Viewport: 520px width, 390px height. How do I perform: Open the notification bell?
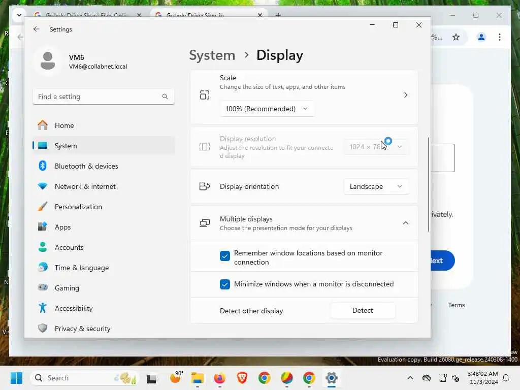(506, 378)
